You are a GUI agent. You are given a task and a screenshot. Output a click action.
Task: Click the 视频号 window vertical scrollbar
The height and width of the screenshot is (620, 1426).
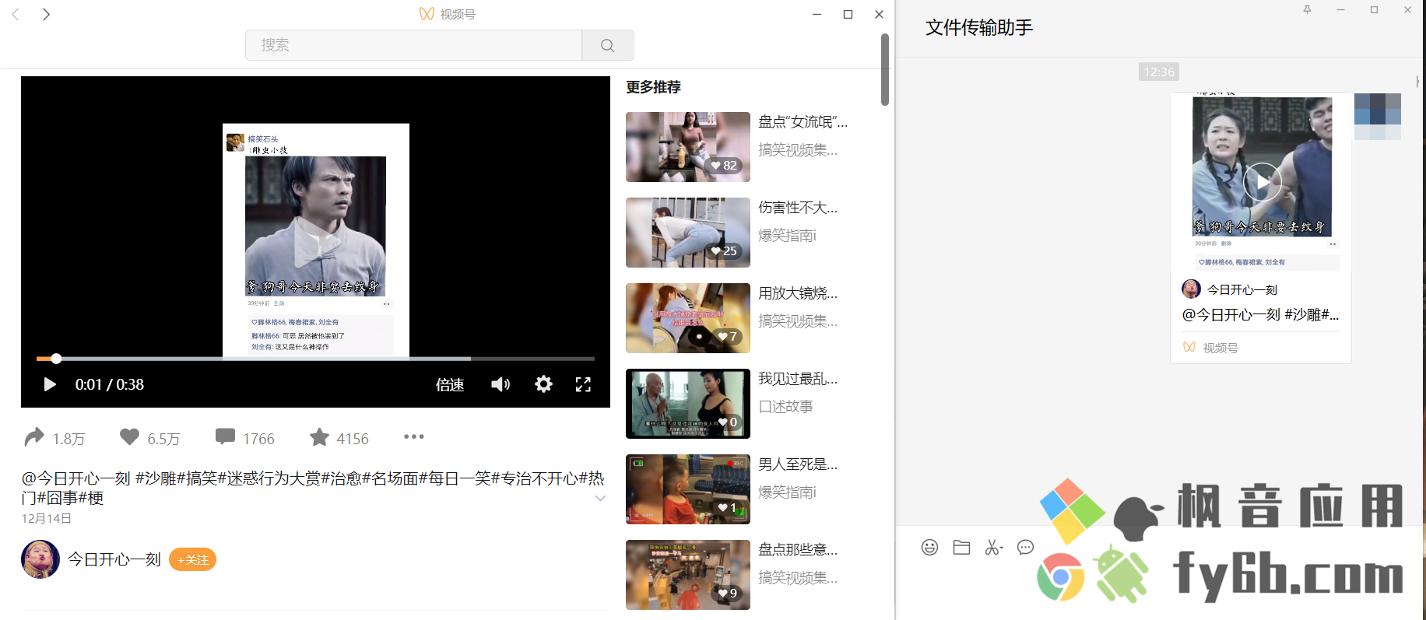pos(885,68)
